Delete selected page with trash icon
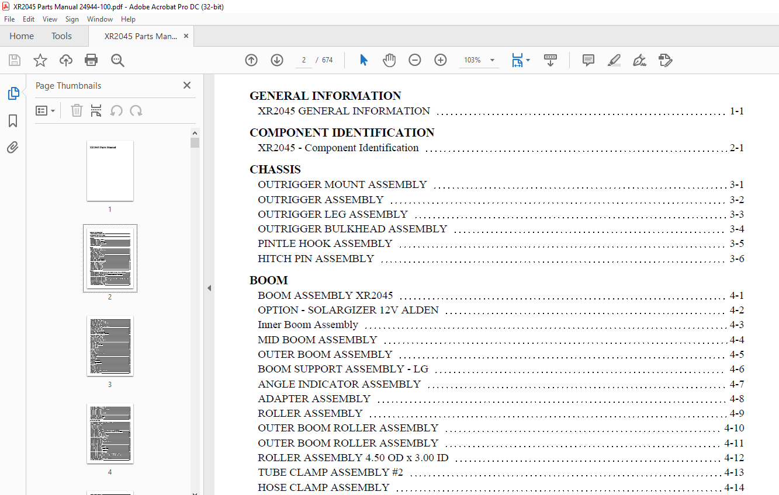This screenshot has width=779, height=495. pos(77,110)
